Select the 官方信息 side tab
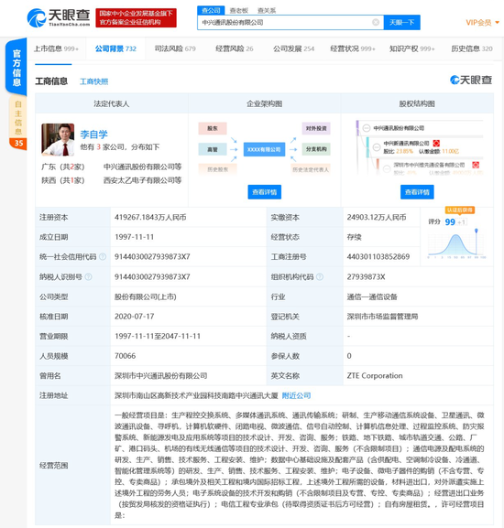Screen dimensions: 504x528 coord(16,68)
